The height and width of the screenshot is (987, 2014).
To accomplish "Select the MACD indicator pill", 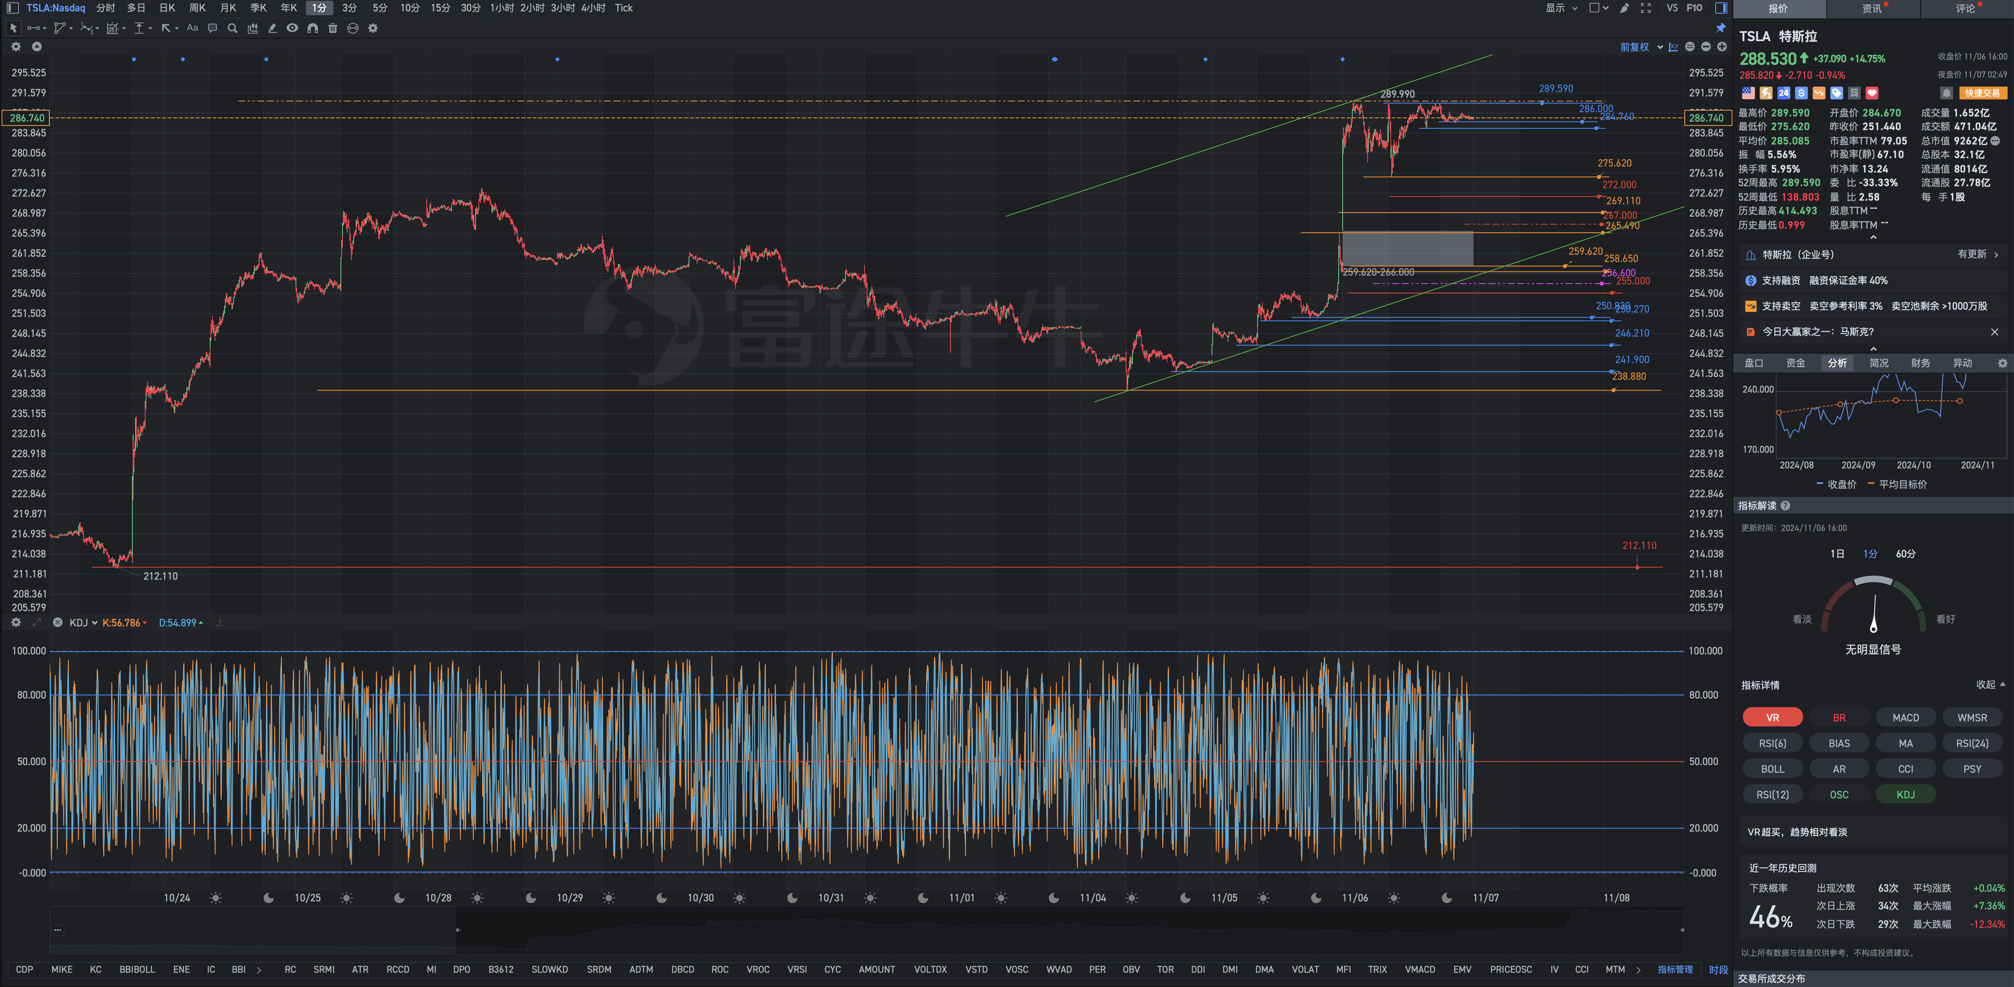I will [1905, 717].
